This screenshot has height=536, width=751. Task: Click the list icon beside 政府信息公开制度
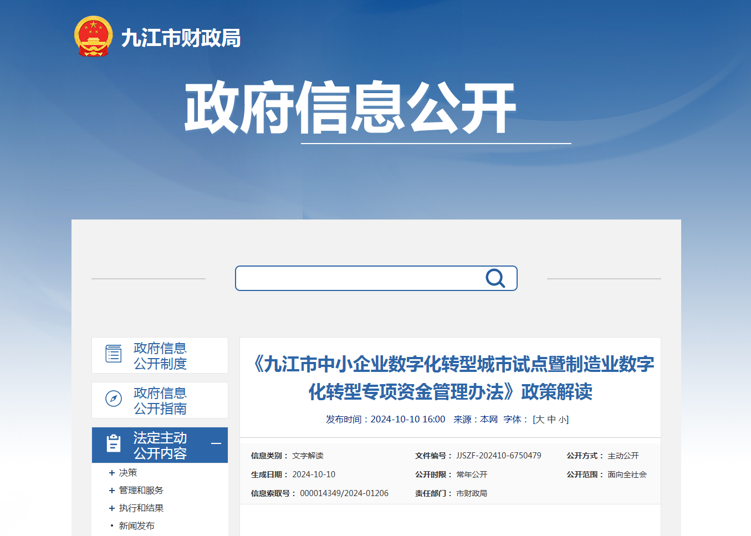pos(114,354)
